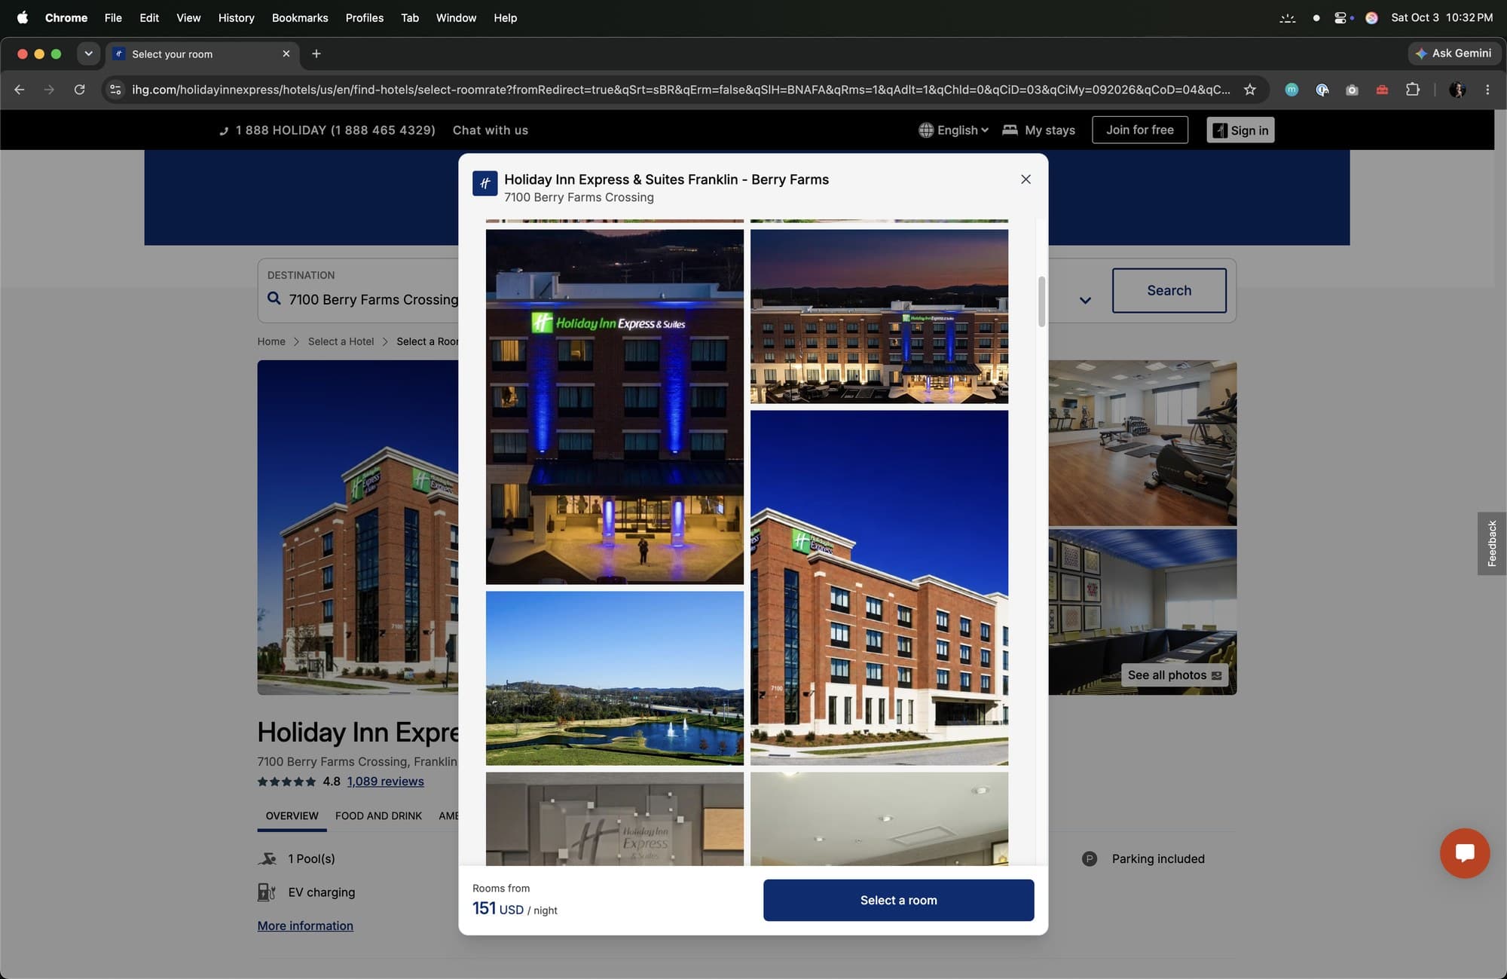Click the Ask Gemini button
Viewport: 1507px width, 979px height.
[x=1454, y=54]
